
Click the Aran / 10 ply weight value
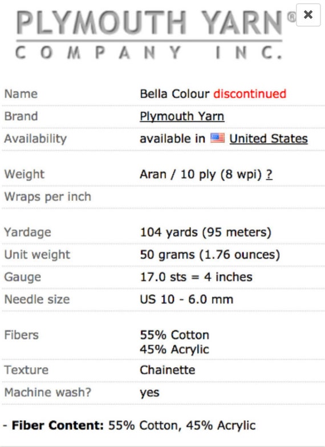pyautogui.click(x=201, y=174)
